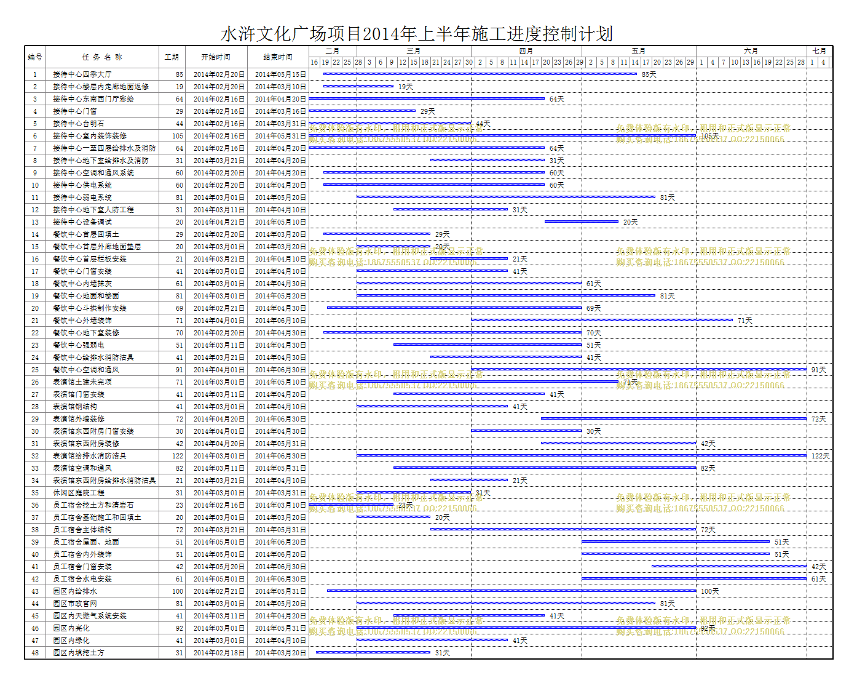Click the start date of 表演馆门窗安装

tap(219, 394)
